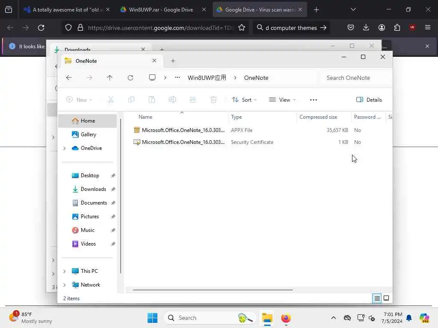Open the Firefox list all tabs dropdown
The height and width of the screenshot is (328, 438).
pos(353,9)
